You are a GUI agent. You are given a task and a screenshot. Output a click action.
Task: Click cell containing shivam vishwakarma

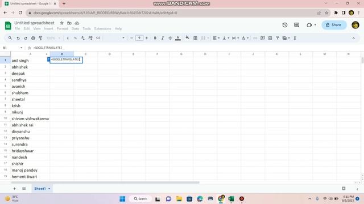point(30,118)
